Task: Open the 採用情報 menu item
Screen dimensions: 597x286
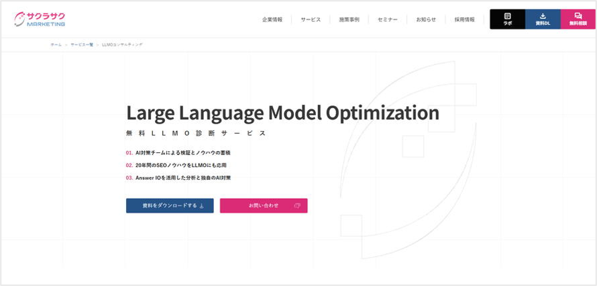Action: click(x=464, y=19)
